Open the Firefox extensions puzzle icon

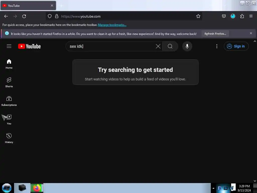(x=242, y=16)
